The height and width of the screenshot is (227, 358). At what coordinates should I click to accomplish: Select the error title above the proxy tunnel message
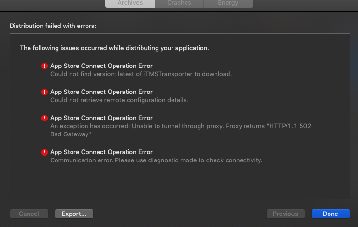(x=101, y=118)
